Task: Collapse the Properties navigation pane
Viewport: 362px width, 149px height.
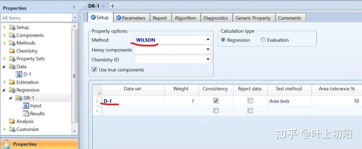Action: tap(74, 7)
